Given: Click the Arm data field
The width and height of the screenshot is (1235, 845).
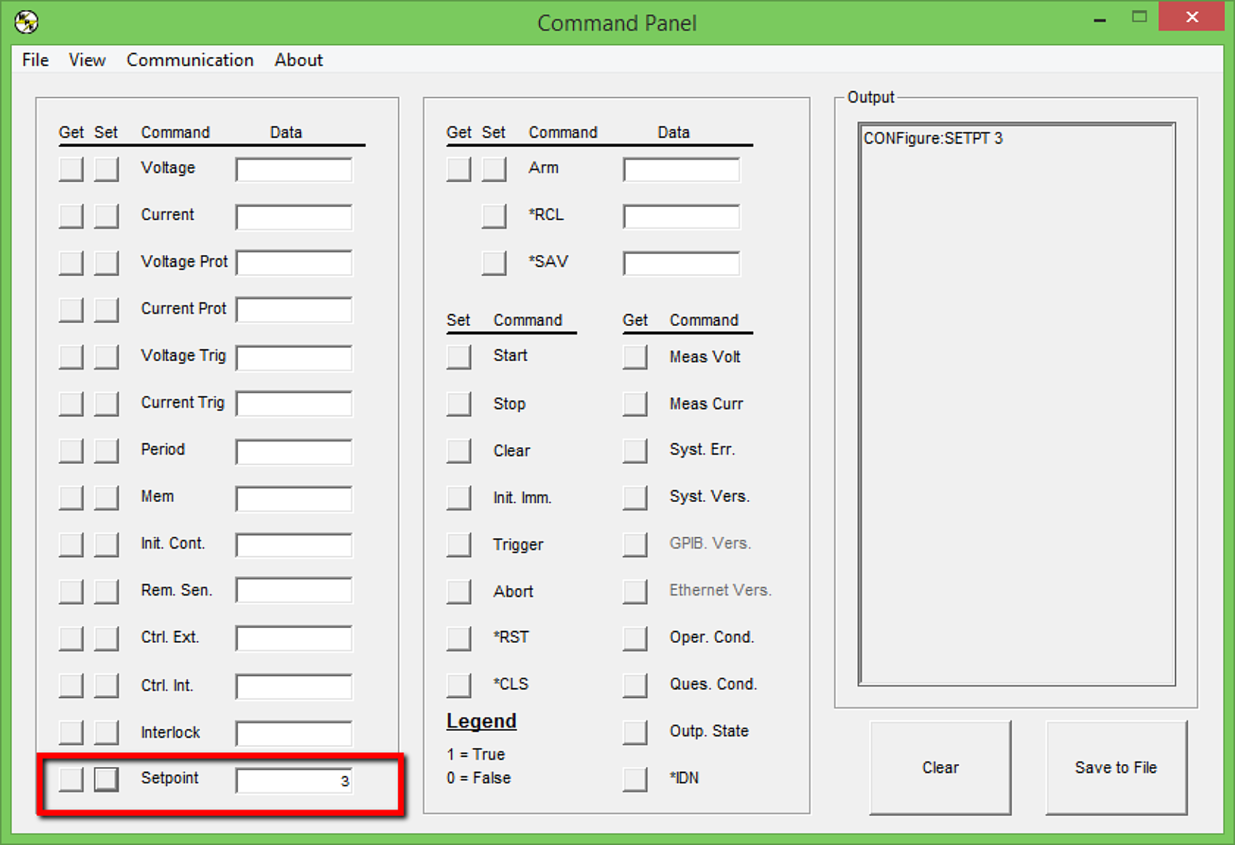Looking at the screenshot, I should [x=682, y=170].
